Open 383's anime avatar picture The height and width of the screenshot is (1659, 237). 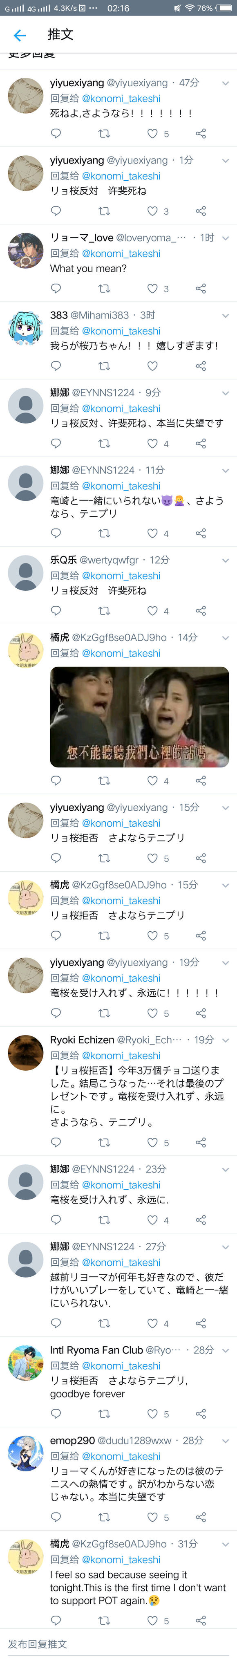[26, 328]
